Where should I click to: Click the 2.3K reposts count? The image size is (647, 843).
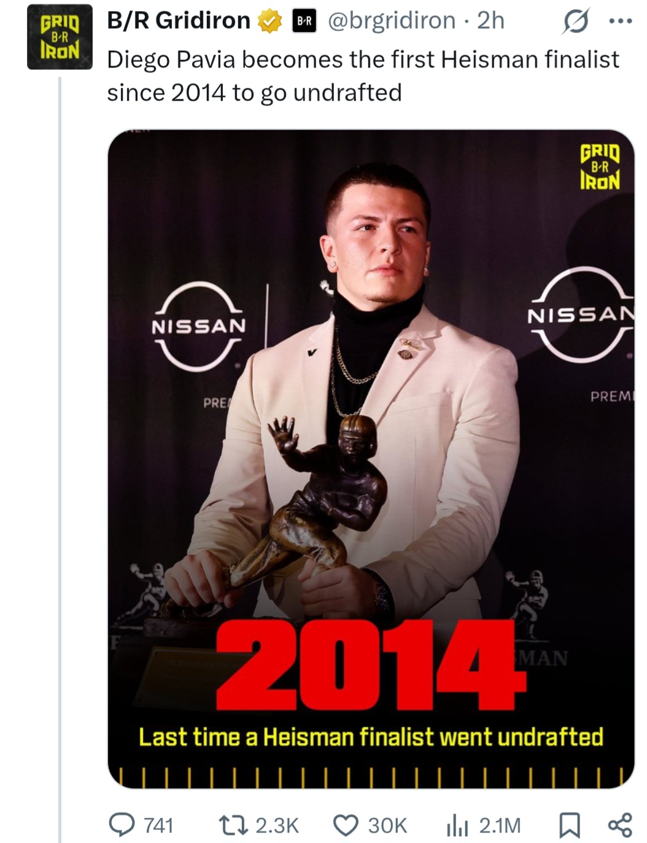pyautogui.click(x=277, y=825)
